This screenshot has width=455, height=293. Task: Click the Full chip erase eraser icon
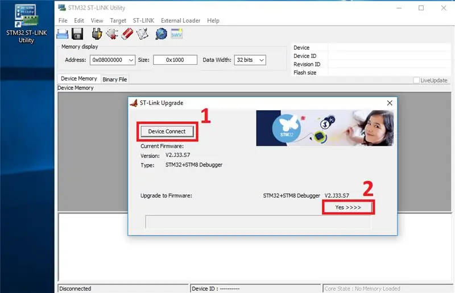pos(127,34)
